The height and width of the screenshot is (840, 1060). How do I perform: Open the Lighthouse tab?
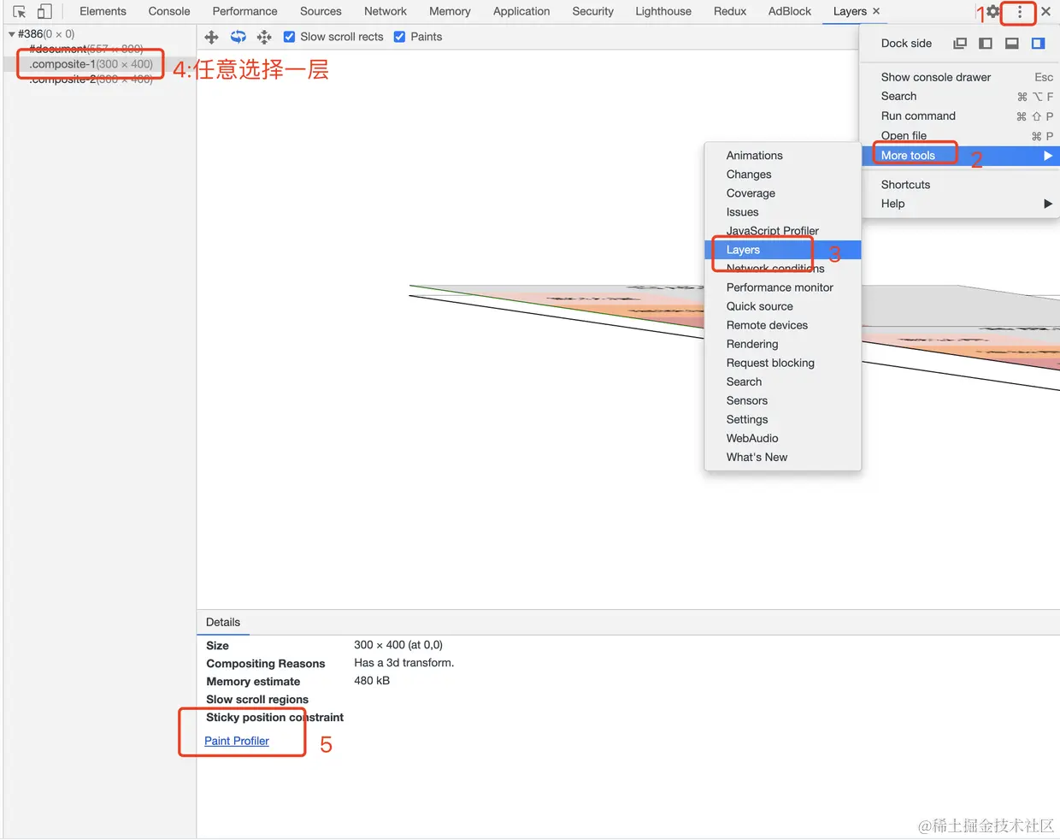[x=663, y=11]
